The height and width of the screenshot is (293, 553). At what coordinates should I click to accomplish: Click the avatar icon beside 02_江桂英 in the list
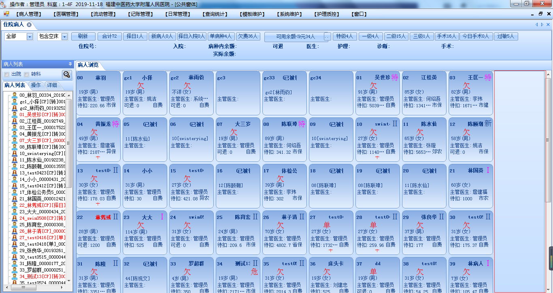click(x=15, y=121)
